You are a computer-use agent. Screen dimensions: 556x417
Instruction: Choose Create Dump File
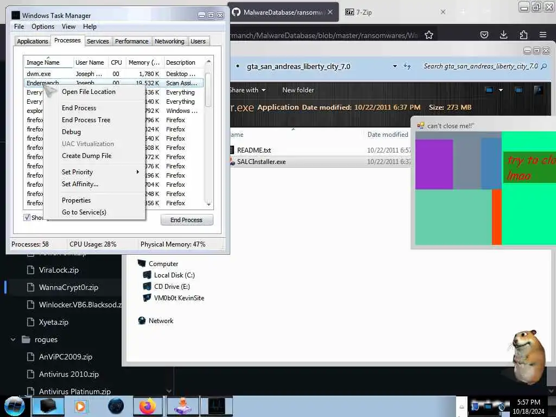(86, 156)
